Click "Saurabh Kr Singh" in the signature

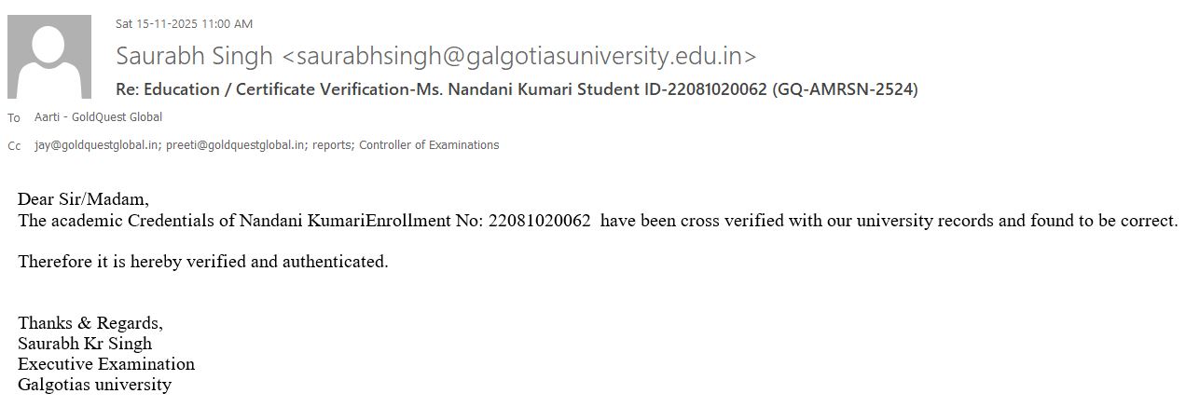coord(85,344)
